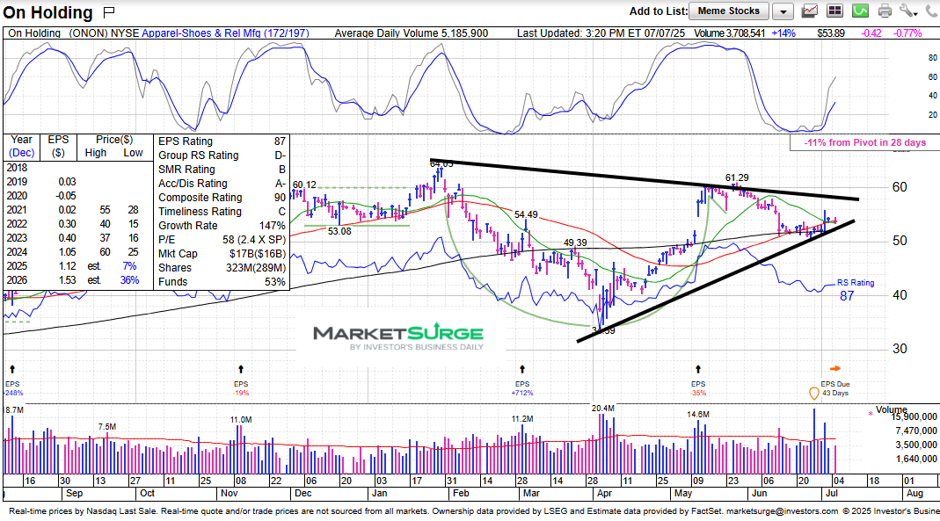Click the Composite Rating 90 row
Viewport: 940px width, 521px height.
222,198
